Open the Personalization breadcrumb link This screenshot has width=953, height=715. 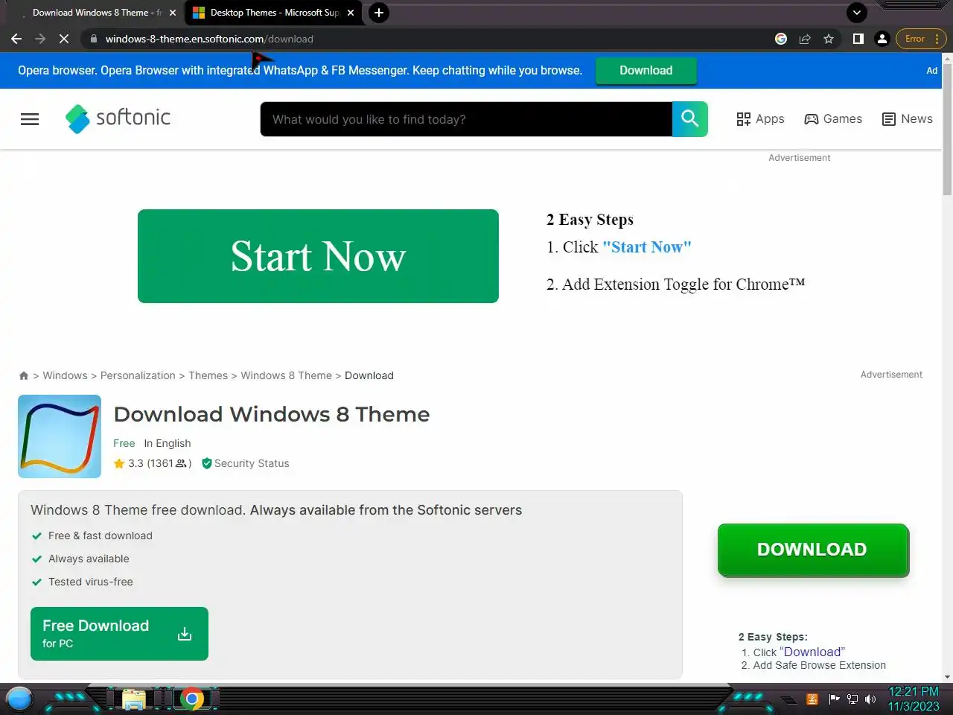(x=138, y=375)
